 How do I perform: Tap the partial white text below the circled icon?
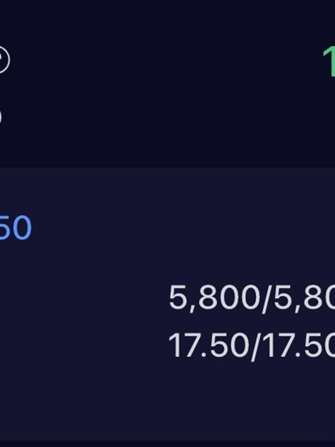[1, 116]
